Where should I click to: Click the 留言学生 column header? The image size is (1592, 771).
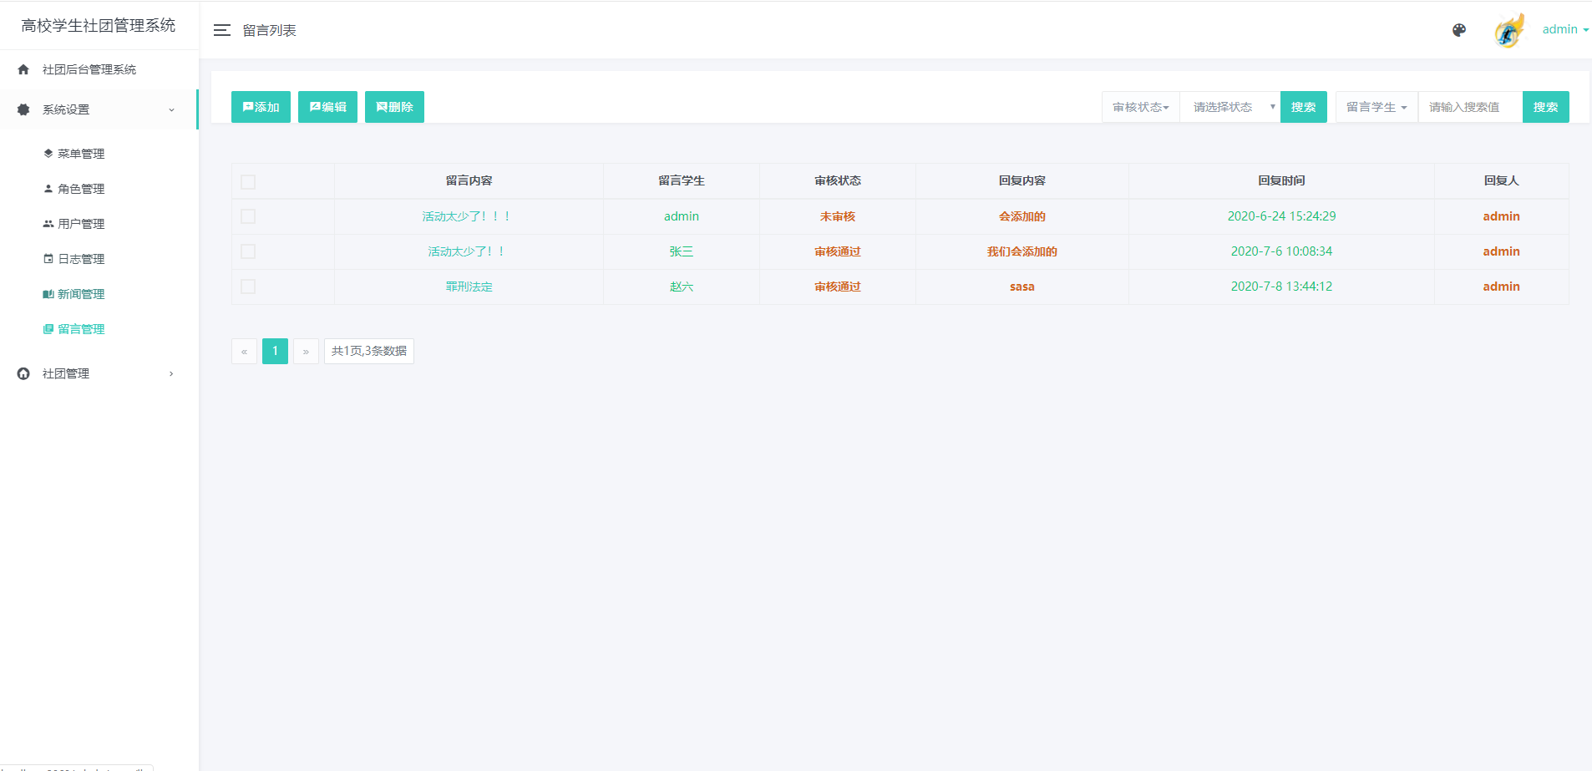[x=682, y=180]
